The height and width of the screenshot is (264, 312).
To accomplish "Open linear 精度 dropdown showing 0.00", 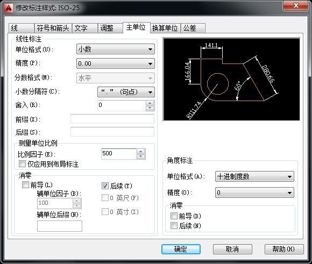I will click(x=116, y=63).
